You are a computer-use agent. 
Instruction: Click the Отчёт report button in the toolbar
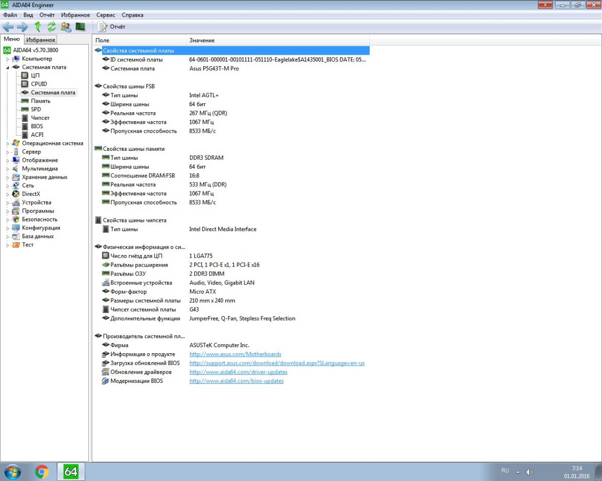pos(111,27)
